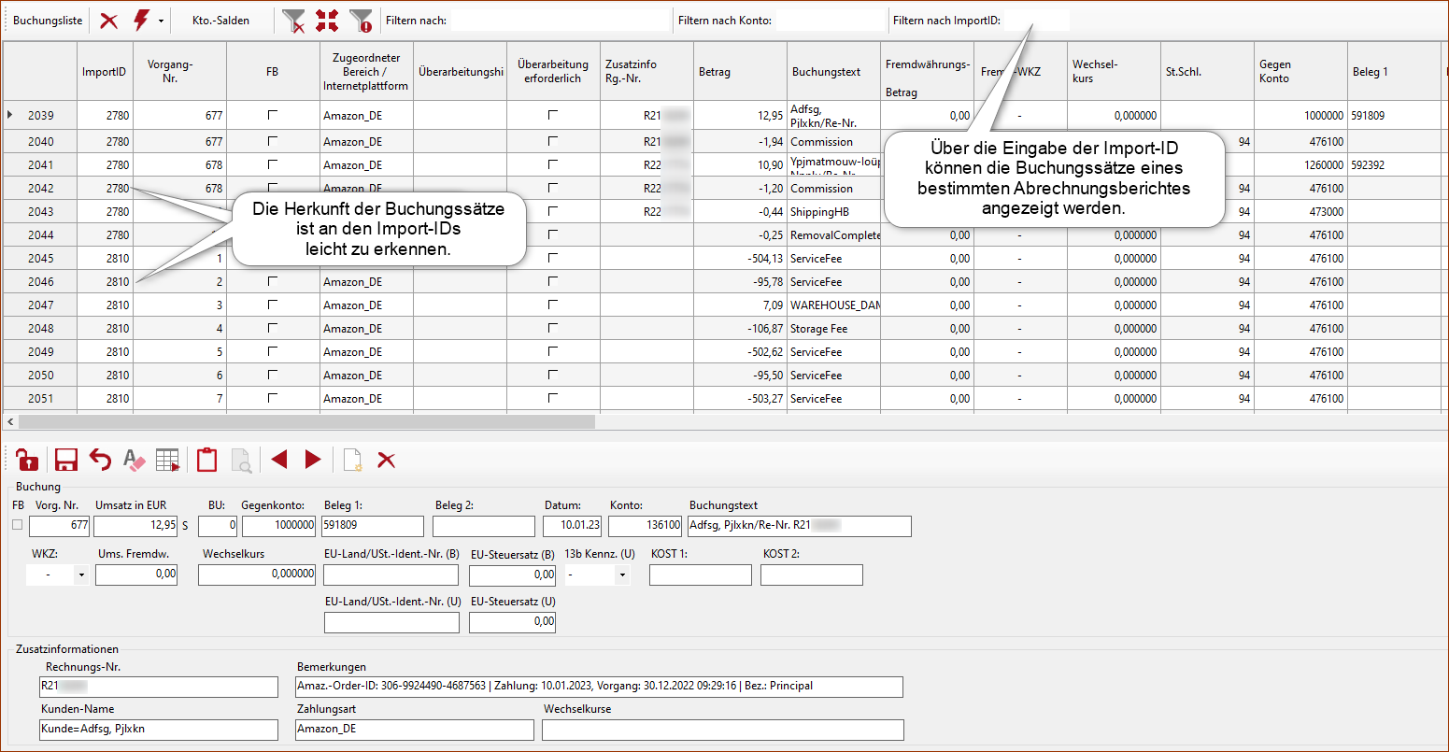
Task: Click the Umsatz in EUR field
Action: pyautogui.click(x=135, y=526)
